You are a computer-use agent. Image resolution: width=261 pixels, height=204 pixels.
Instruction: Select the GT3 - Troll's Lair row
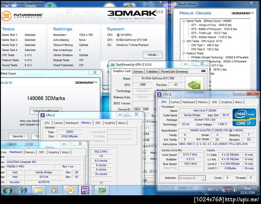pyautogui.click(x=209, y=33)
